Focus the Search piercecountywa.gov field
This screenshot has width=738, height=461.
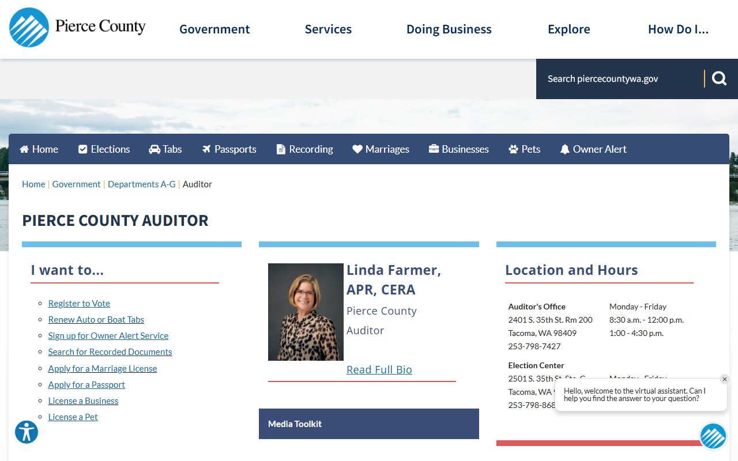coord(620,79)
